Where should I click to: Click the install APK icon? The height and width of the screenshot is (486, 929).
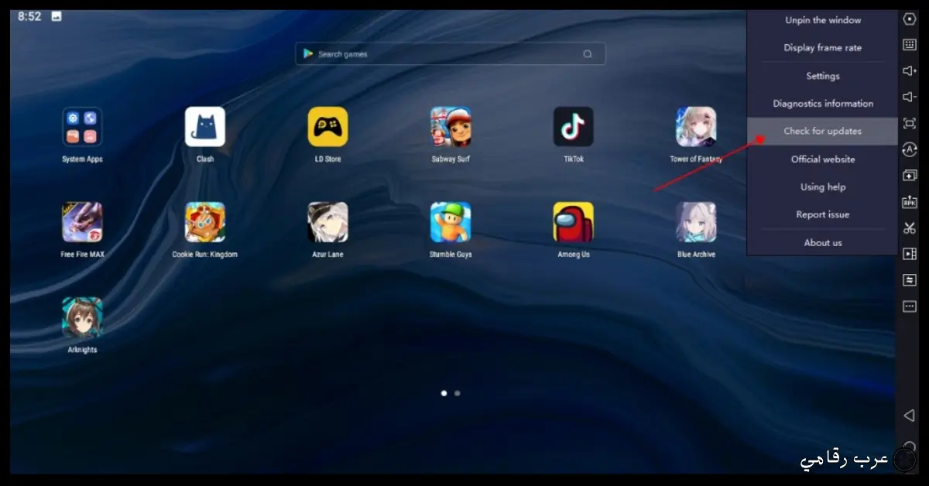click(x=910, y=202)
